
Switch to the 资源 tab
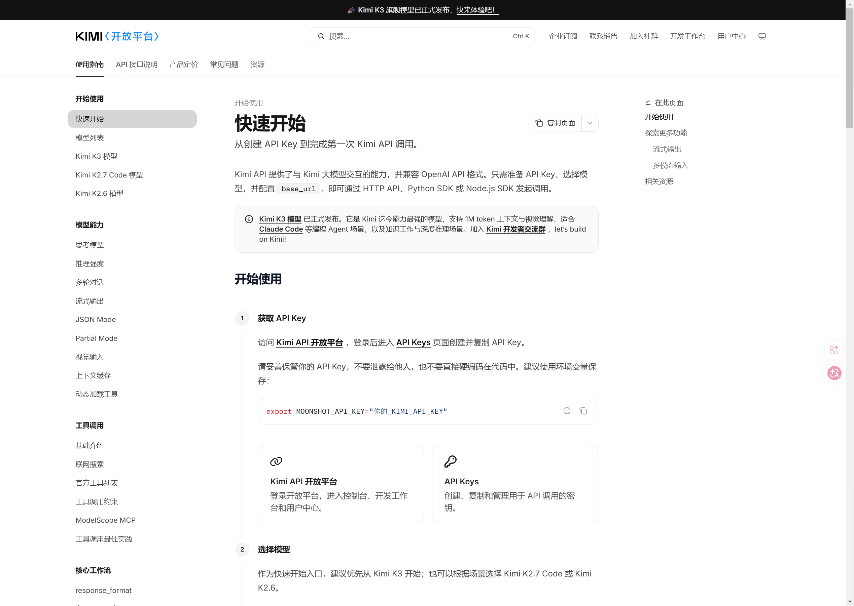point(257,65)
